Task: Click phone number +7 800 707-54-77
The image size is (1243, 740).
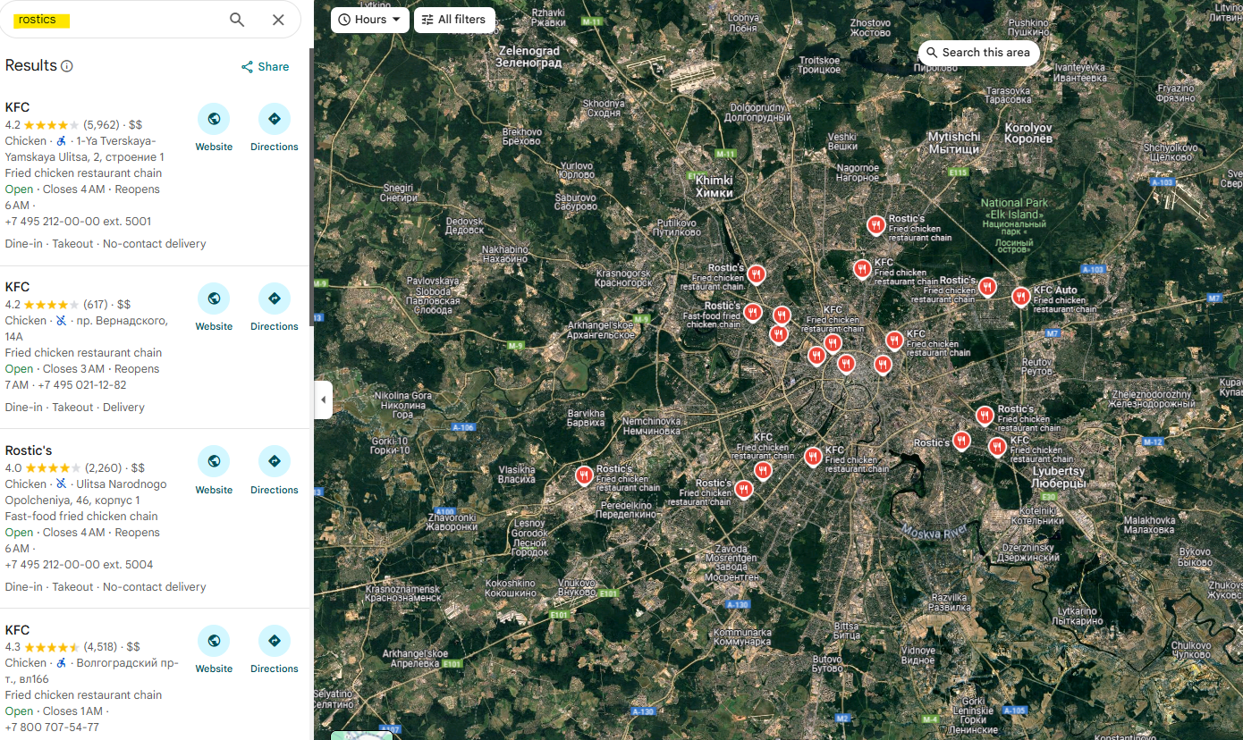Action: pyautogui.click(x=52, y=727)
